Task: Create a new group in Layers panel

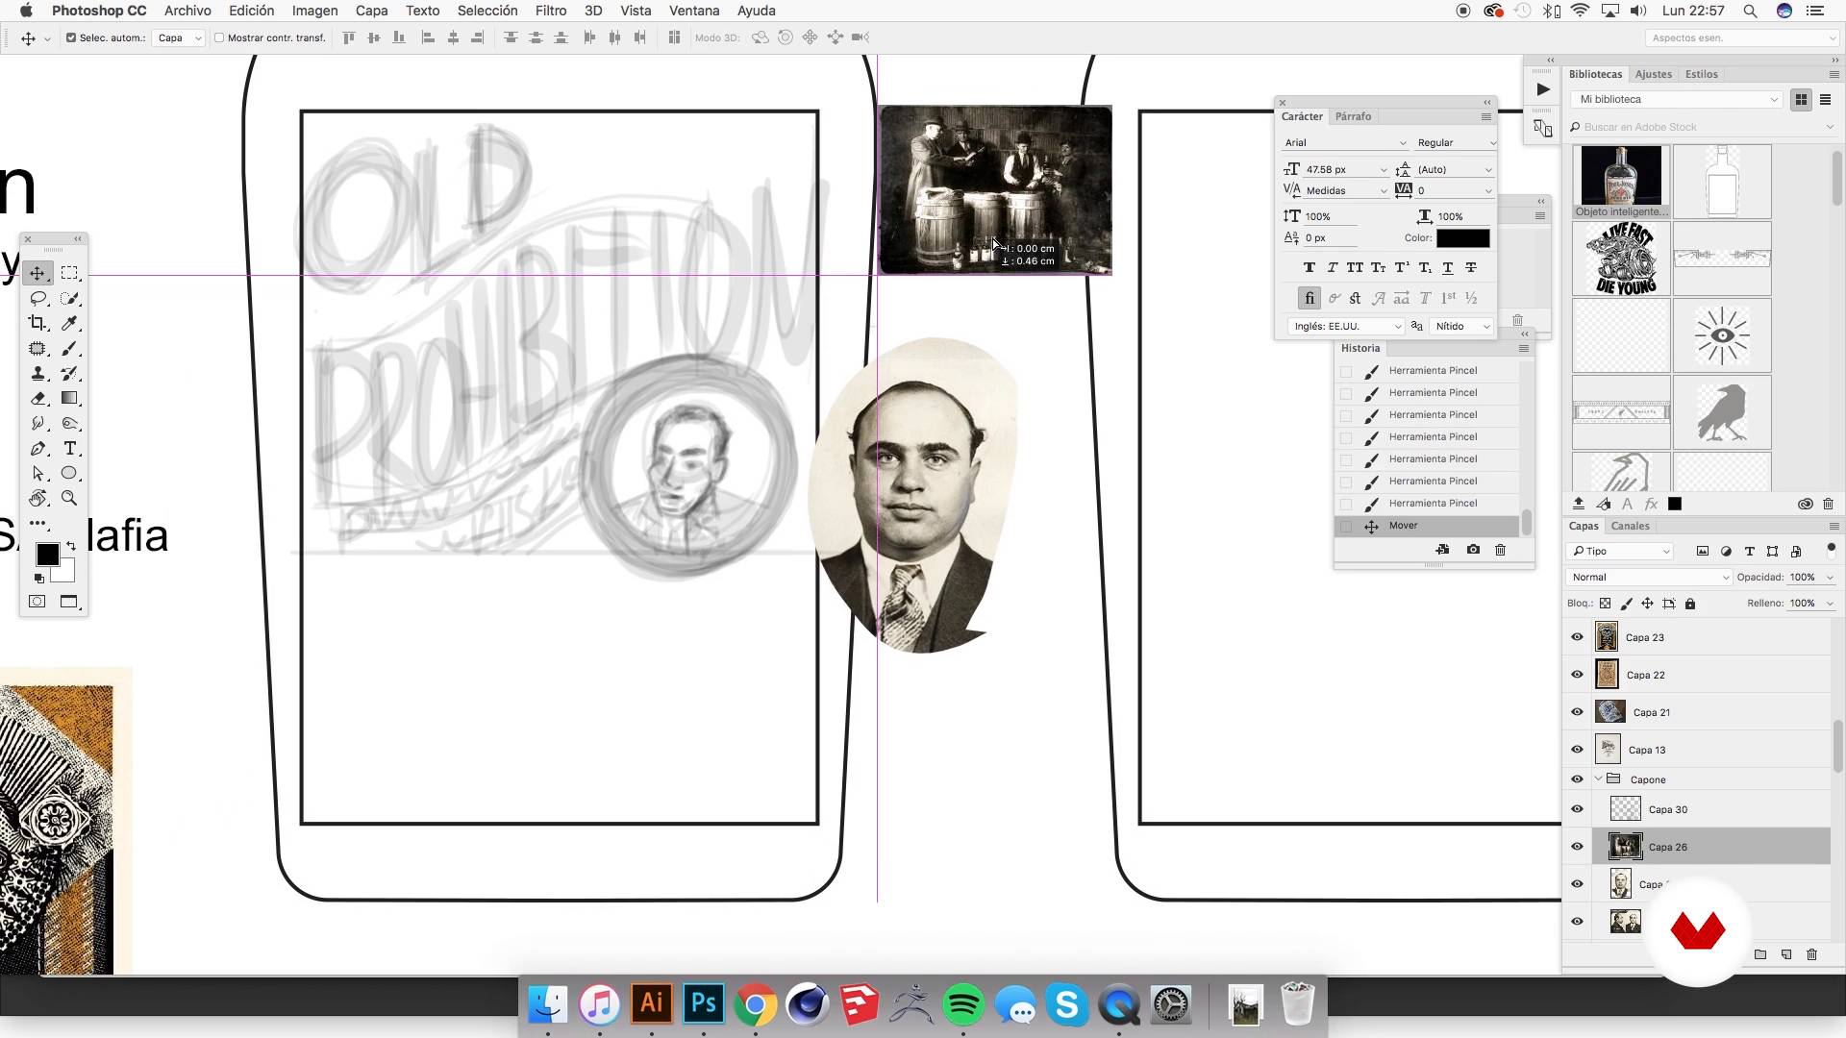Action: click(1759, 954)
